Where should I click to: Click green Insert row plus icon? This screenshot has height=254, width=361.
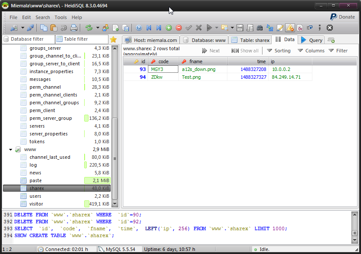coord(169,28)
